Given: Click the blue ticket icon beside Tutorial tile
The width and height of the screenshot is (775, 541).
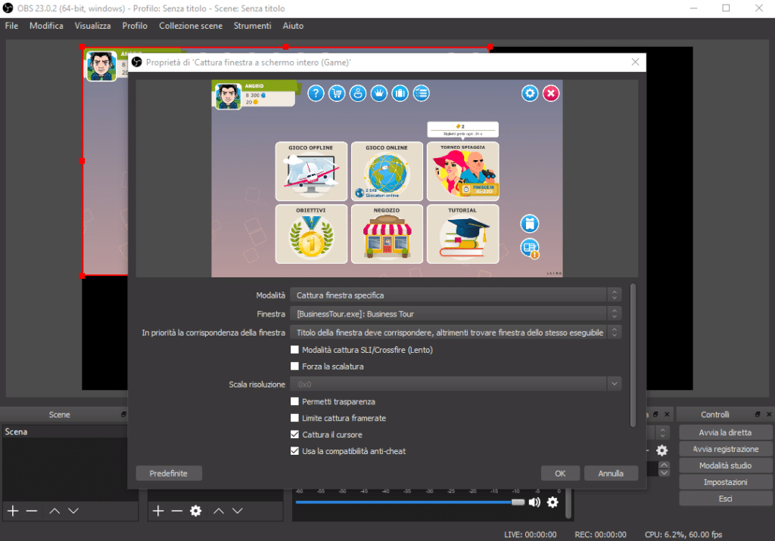Looking at the screenshot, I should point(530,224).
